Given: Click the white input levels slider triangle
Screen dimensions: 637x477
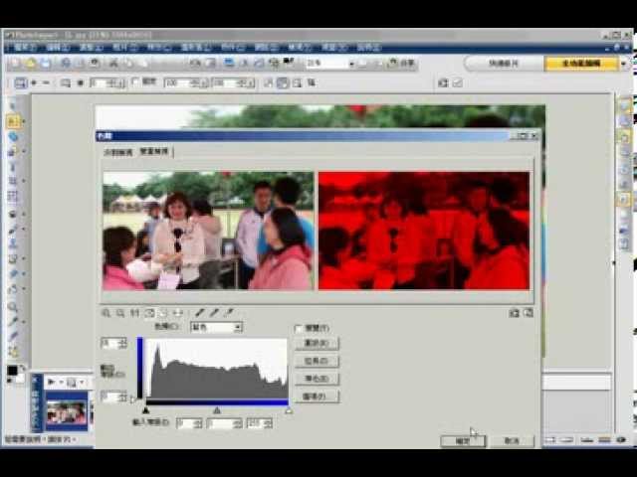Looking at the screenshot, I should (x=288, y=410).
